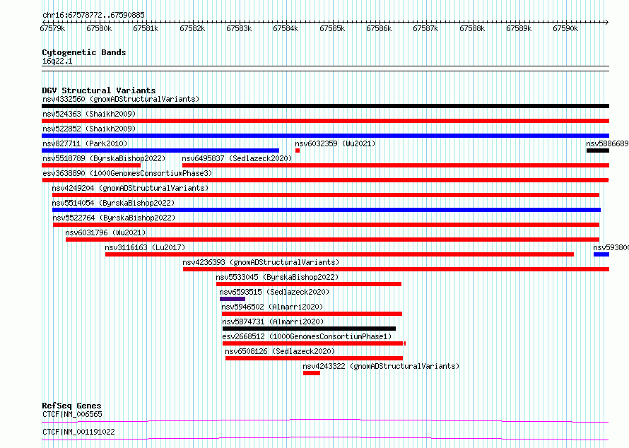Open nsv4243322 (gnomADStructuralVariants) label

[381, 366]
